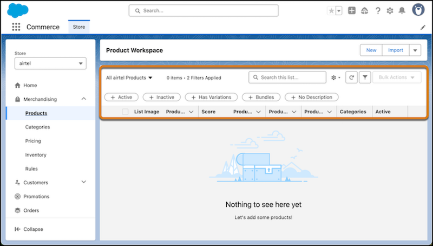Viewport: 433px width, 246px height.
Task: Tick the select-all checkbox in table header
Action: point(125,112)
